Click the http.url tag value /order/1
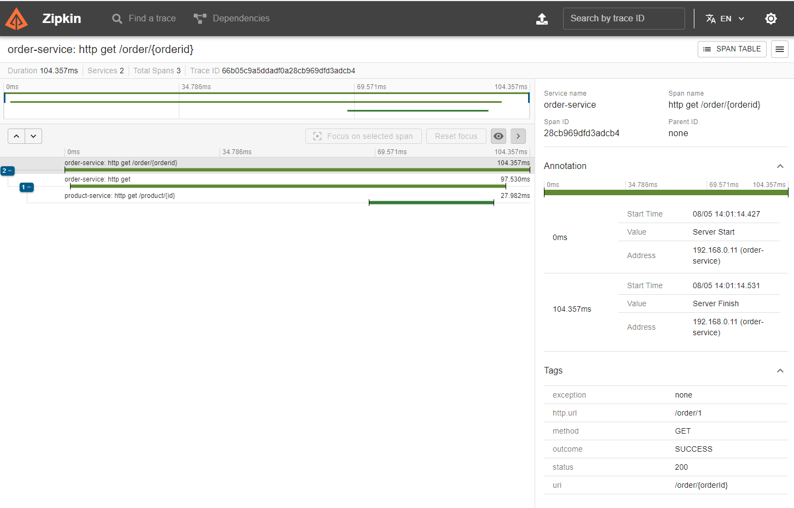The height and width of the screenshot is (508, 794). tap(688, 413)
